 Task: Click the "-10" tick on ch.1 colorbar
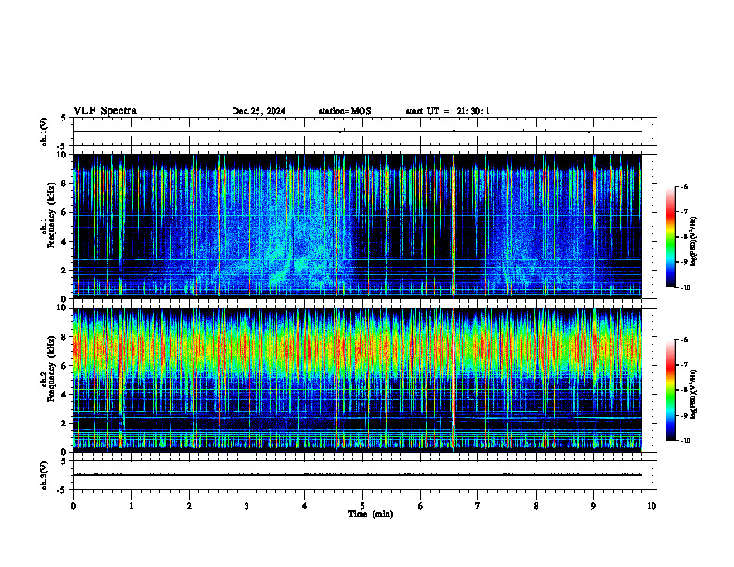click(685, 288)
